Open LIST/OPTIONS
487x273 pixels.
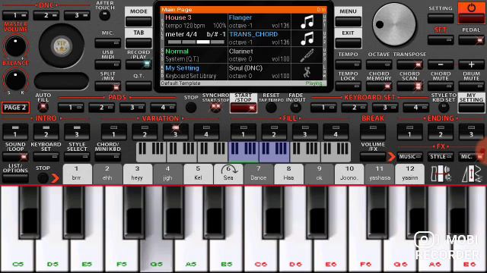[x=15, y=178]
